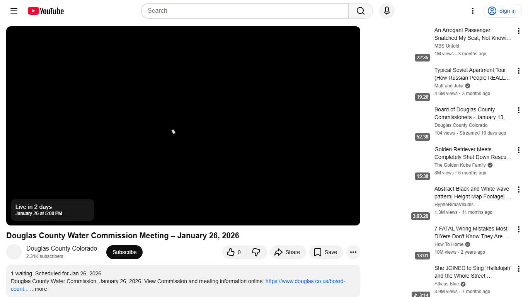The height and width of the screenshot is (297, 528).
Task: Subscribe to Douglas County Colorado
Action: (x=124, y=252)
